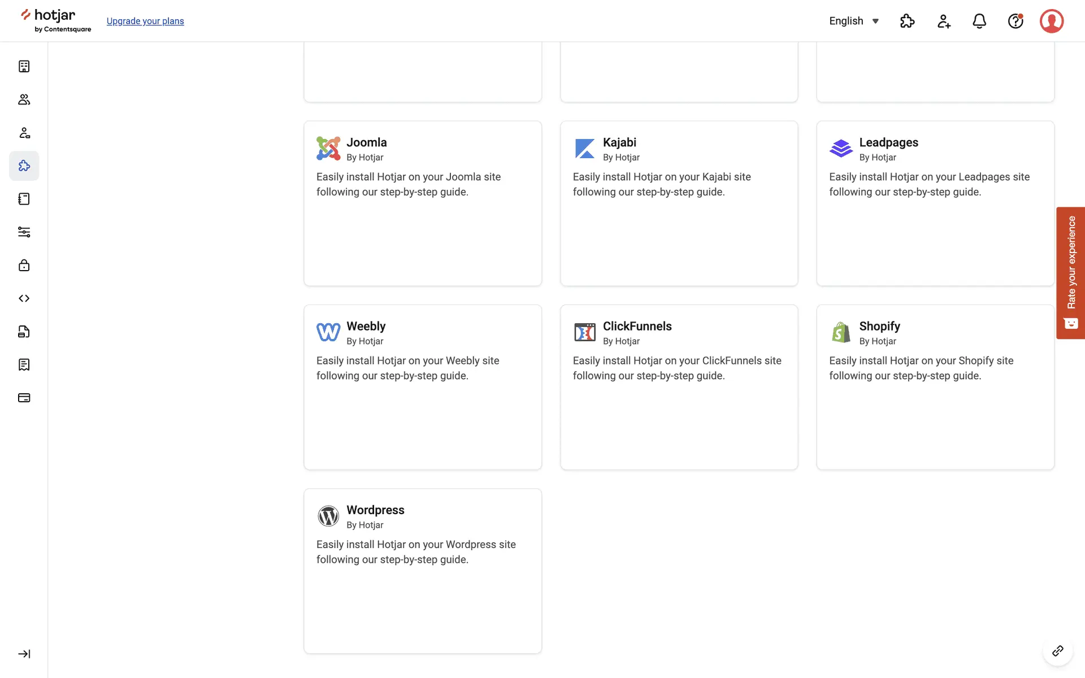This screenshot has width=1085, height=678.
Task: Open the Wordpress integration card
Action: pos(422,571)
